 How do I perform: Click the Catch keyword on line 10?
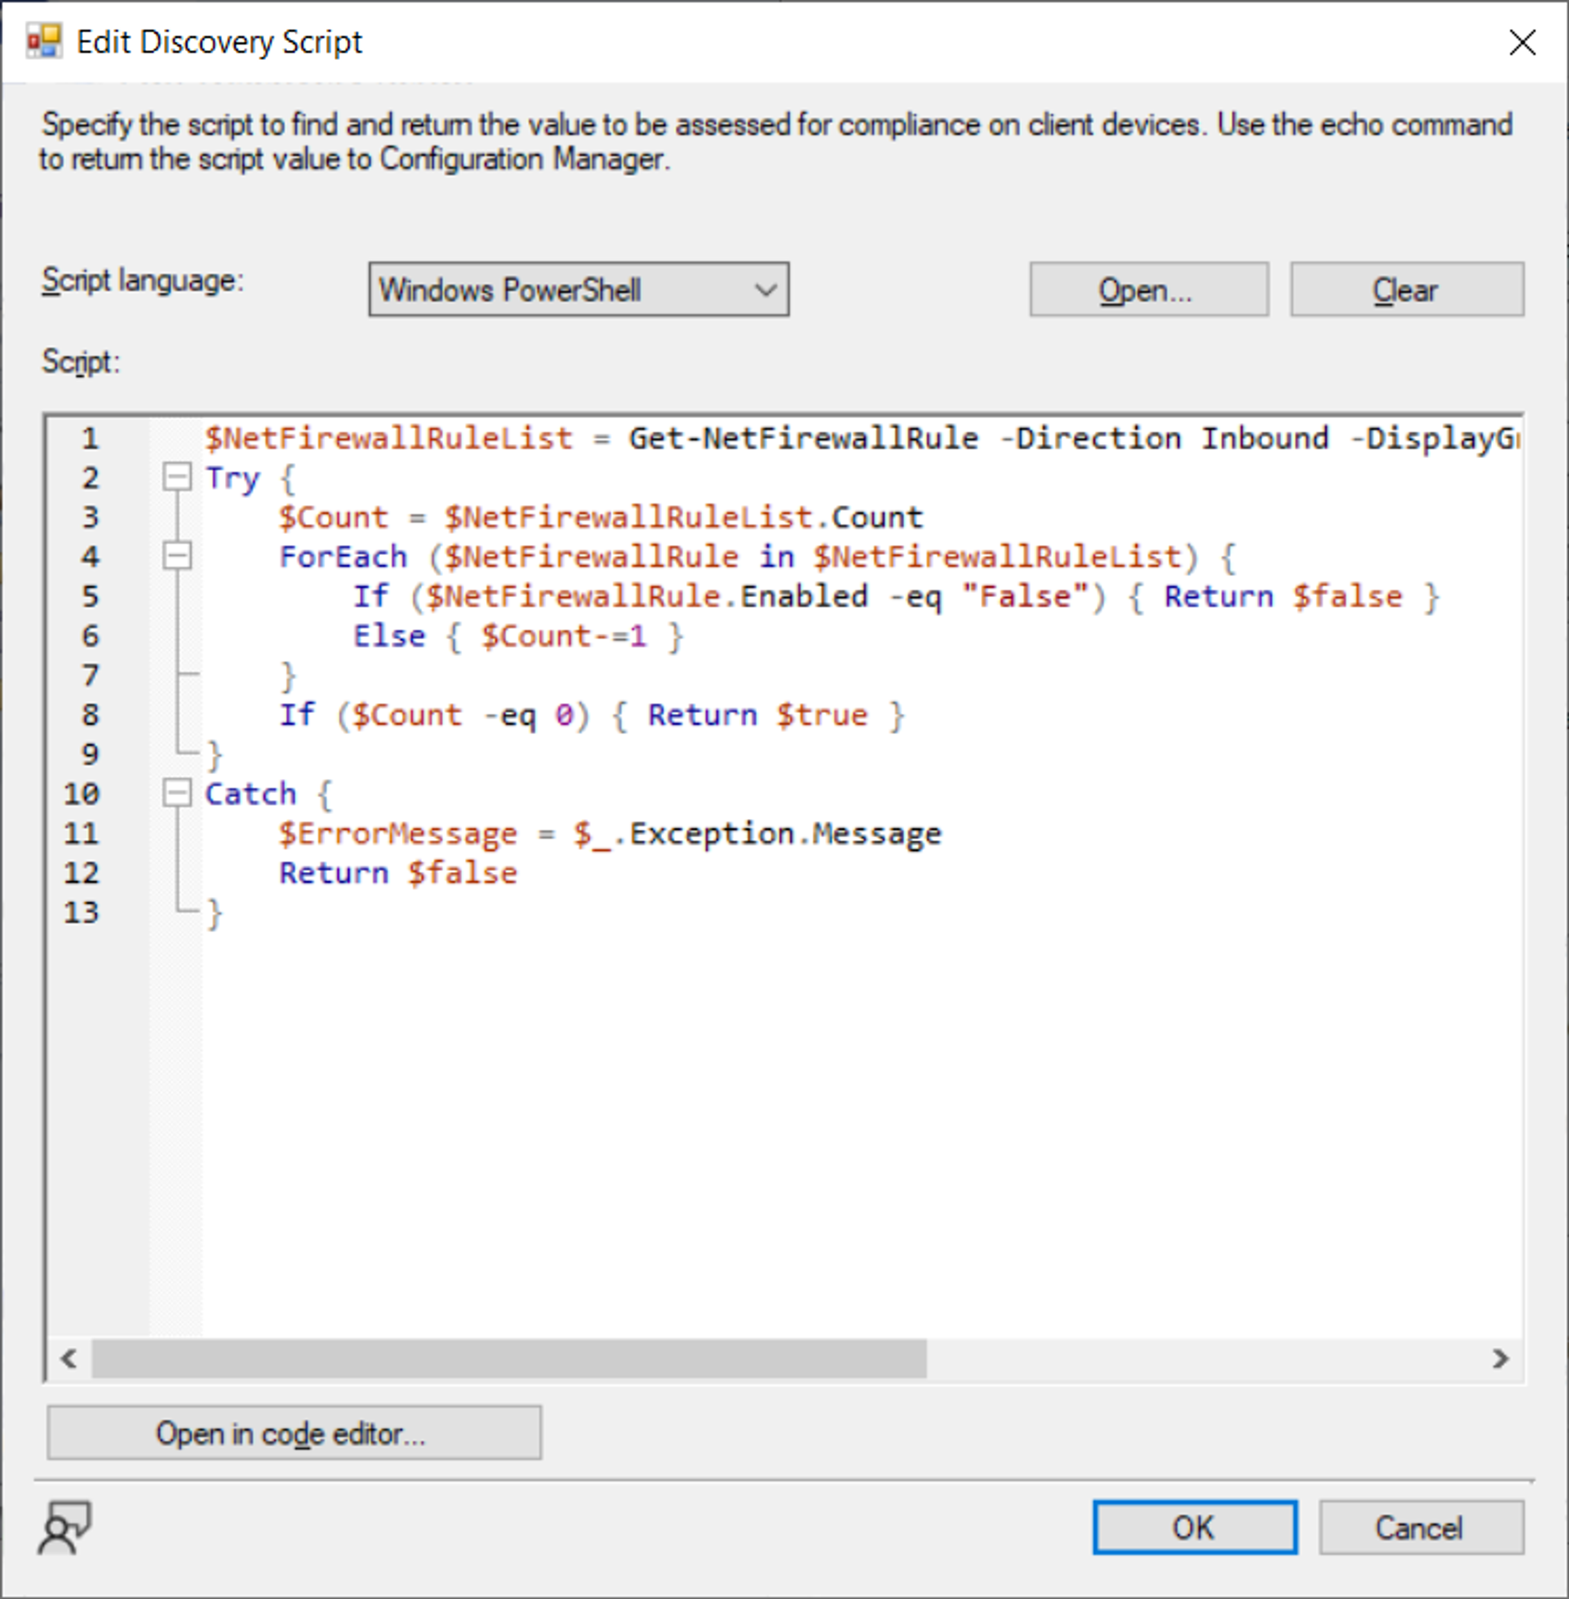point(250,794)
